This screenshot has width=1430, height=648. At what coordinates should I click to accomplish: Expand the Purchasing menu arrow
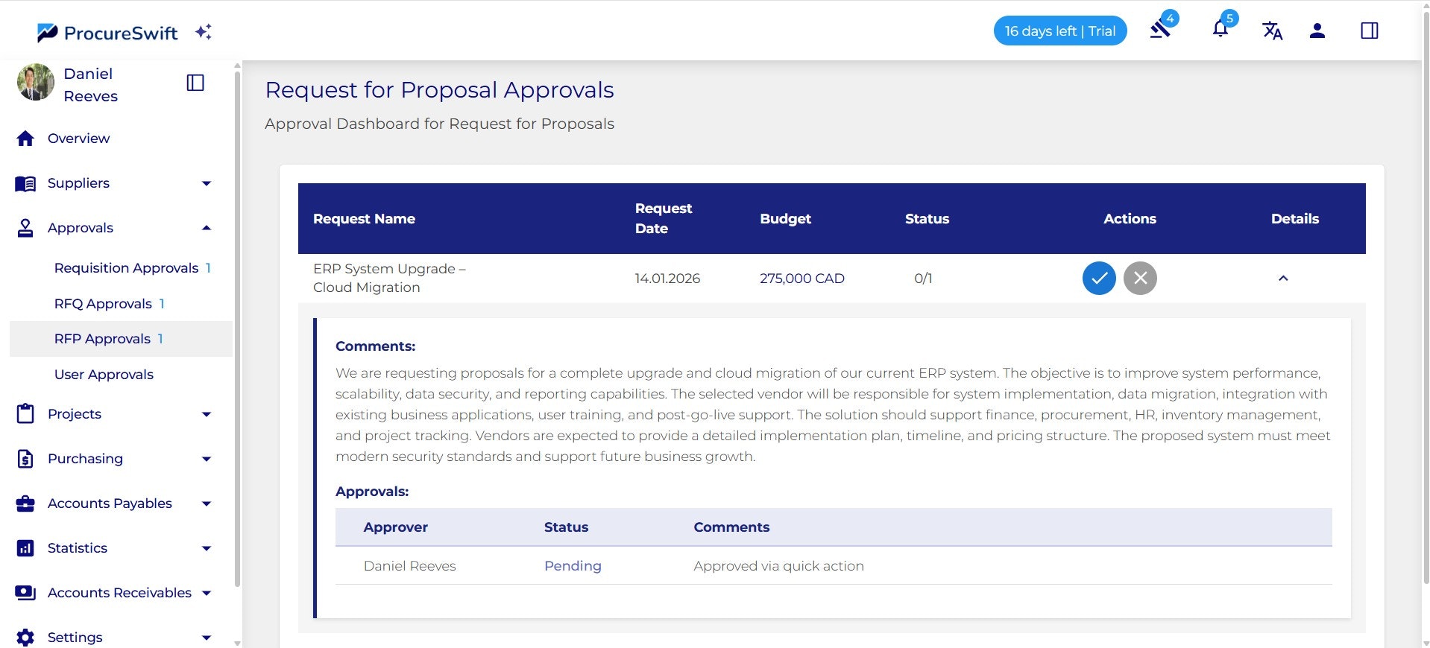tap(207, 459)
